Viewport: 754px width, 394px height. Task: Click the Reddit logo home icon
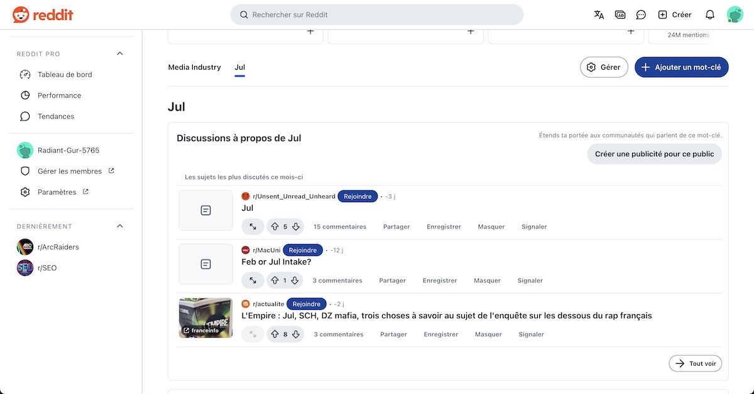tap(21, 14)
